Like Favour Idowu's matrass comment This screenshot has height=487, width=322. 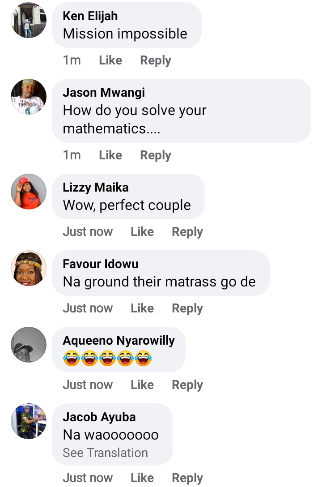click(x=142, y=308)
